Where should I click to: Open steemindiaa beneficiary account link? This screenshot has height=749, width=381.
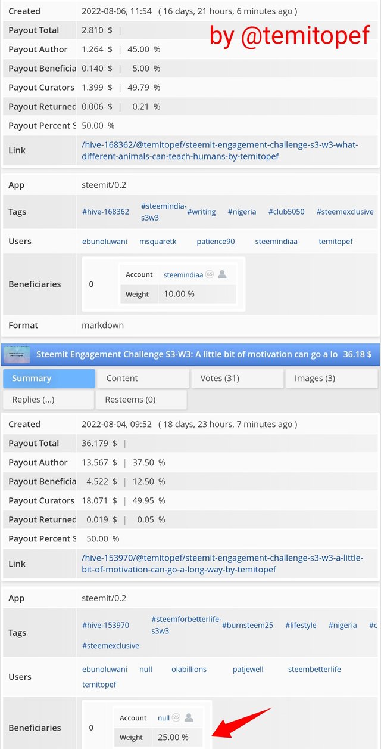(183, 274)
